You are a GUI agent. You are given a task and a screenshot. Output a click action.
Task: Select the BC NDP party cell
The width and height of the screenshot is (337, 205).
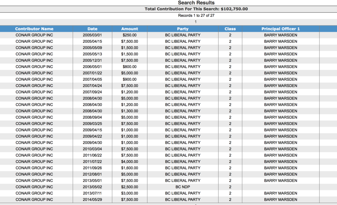(183, 187)
